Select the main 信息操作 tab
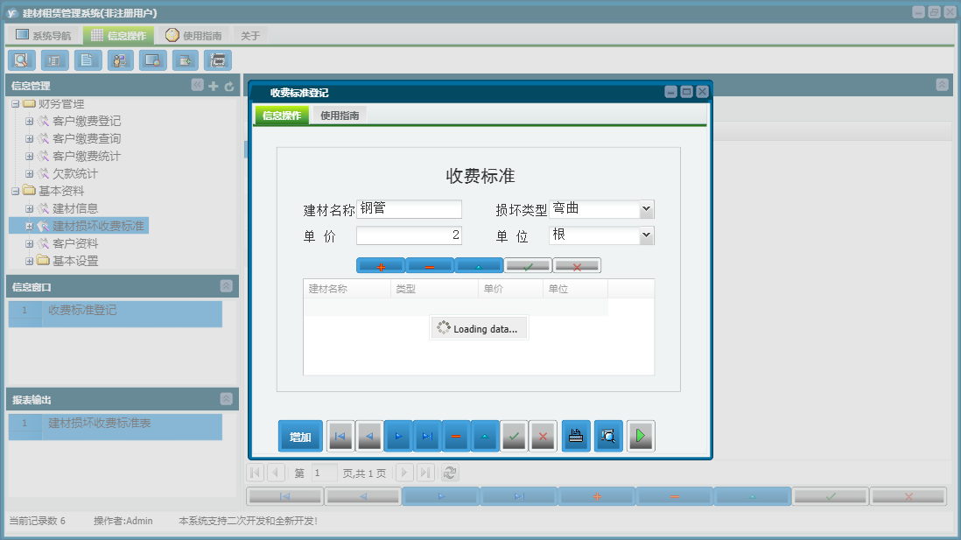This screenshot has width=961, height=540. [x=118, y=36]
